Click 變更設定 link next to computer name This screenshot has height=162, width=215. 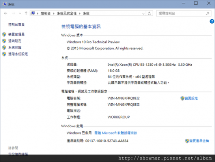(x=191, y=98)
